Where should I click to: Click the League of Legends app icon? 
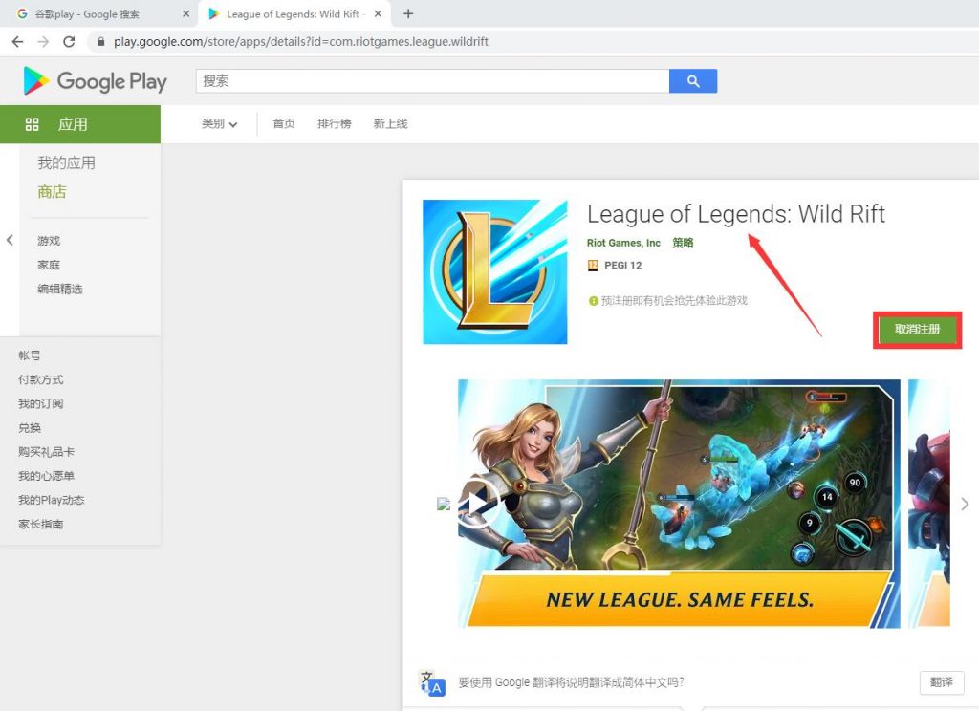tap(495, 271)
